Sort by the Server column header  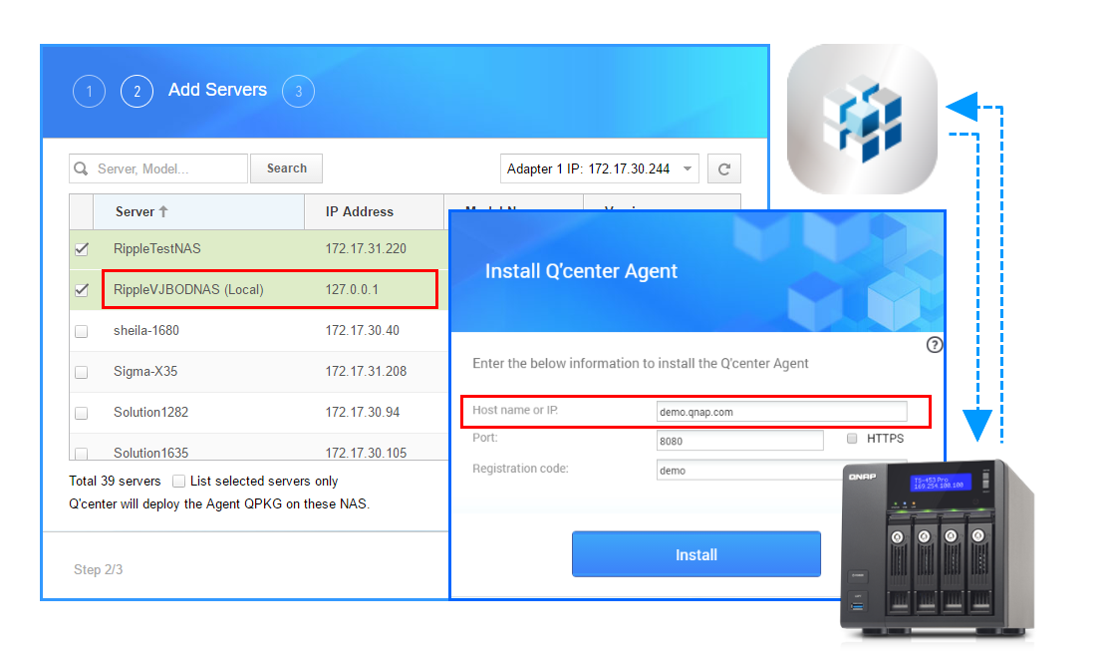click(141, 211)
